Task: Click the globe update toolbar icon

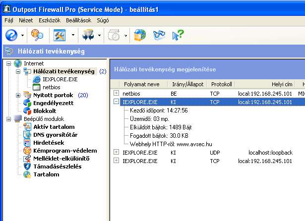Action: [x=140, y=35]
